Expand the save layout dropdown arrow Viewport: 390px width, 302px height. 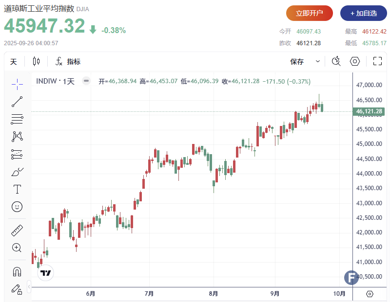tap(318, 61)
